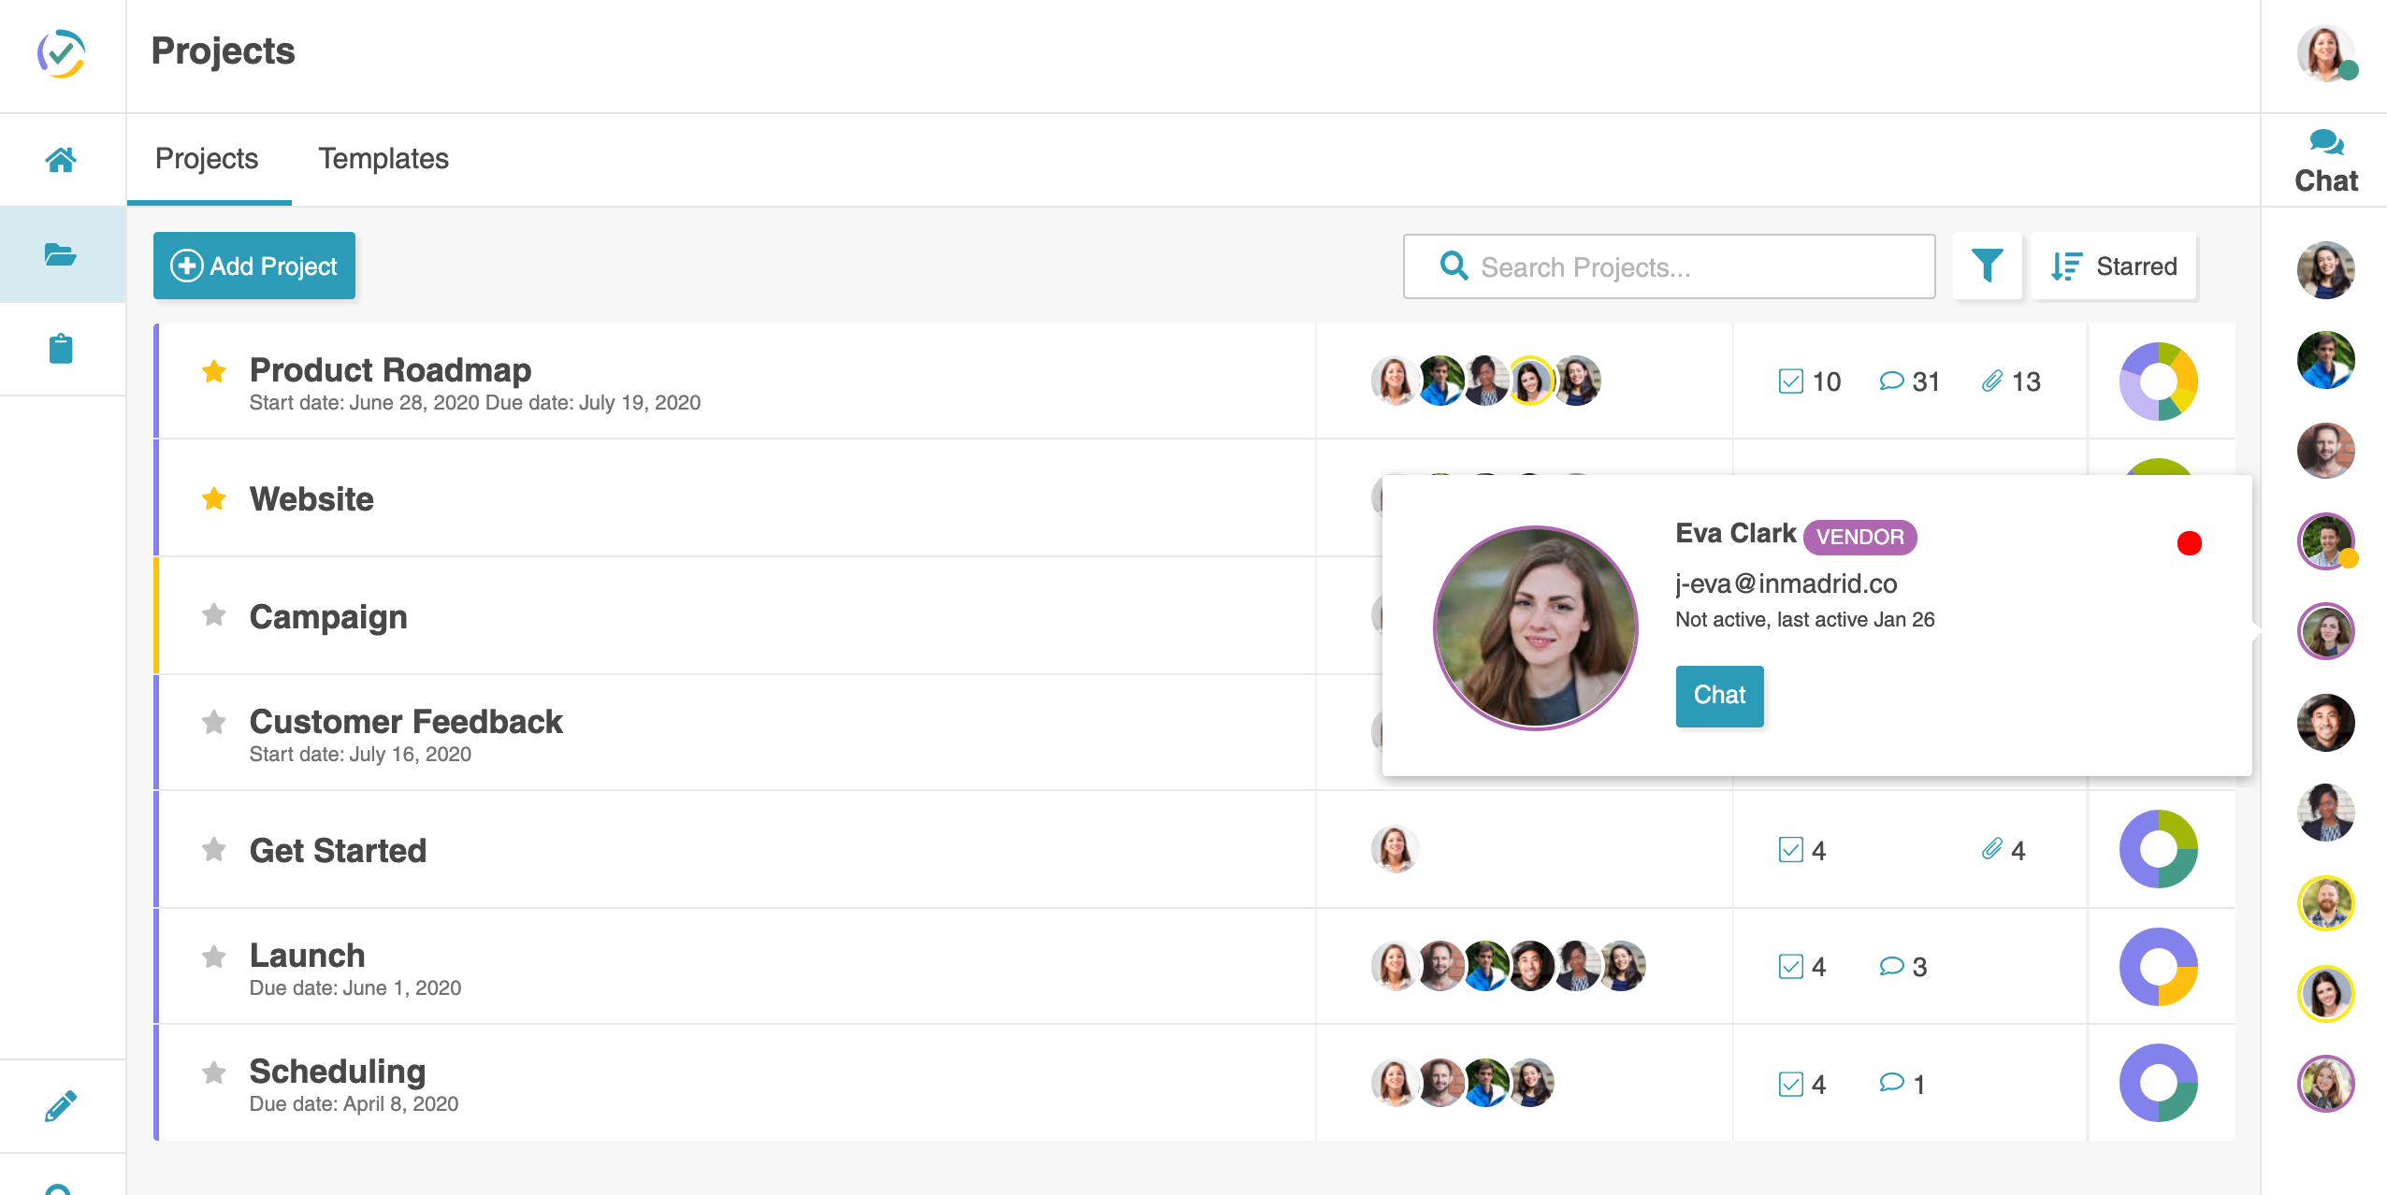Click the app logo checkmark icon
Image resolution: width=2387 pixels, height=1195 pixels.
click(x=62, y=54)
